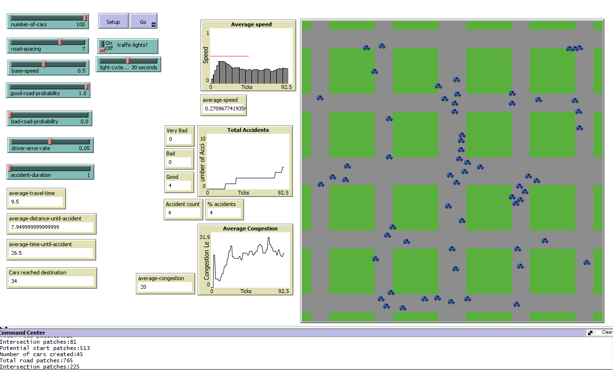Viewport: 613px width, 370px height.
Task: Click the Average Congestion plot
Action: point(245,261)
